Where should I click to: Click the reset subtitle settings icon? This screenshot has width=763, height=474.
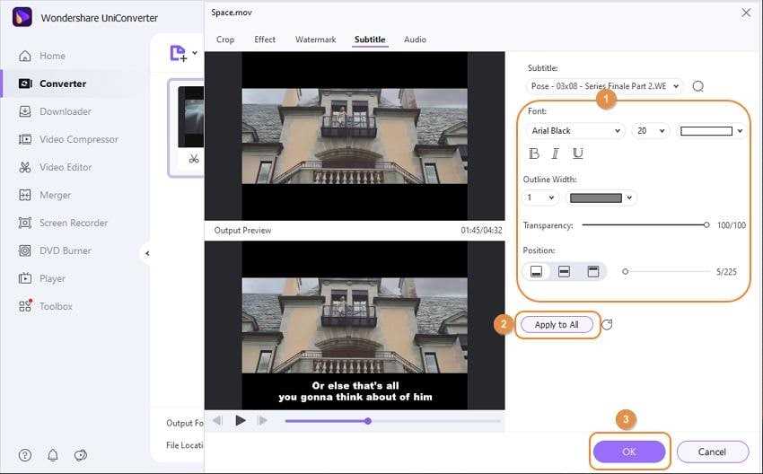pyautogui.click(x=607, y=325)
